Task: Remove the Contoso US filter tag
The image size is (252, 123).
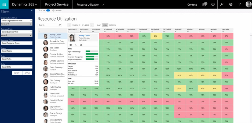Action: pos(31,24)
